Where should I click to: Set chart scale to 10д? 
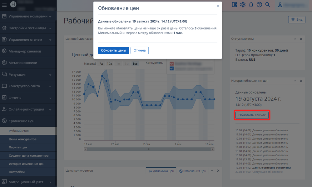click(x=110, y=64)
